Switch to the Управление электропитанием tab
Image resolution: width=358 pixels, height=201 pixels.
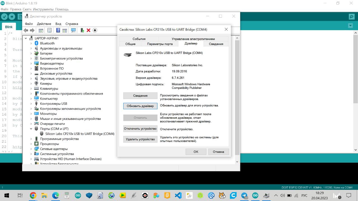pos(193,39)
